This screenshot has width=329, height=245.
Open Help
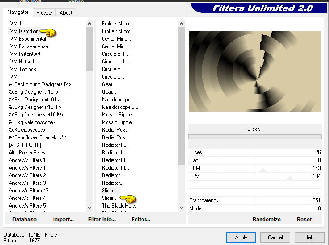coord(309,237)
